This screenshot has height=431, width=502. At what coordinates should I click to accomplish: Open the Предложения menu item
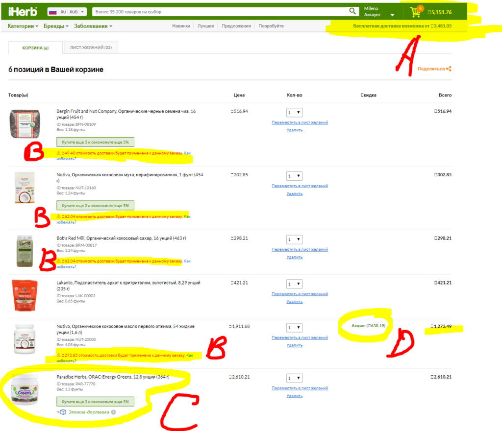point(236,26)
